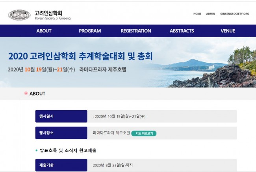
Task: Open the HOME link in top header
Action: [197, 14]
